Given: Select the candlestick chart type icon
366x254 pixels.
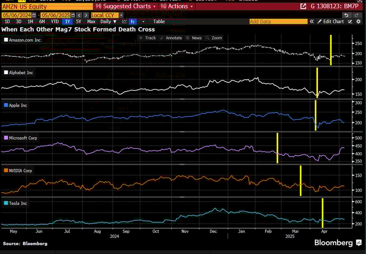Looking at the screenshot, I should 133,22.
